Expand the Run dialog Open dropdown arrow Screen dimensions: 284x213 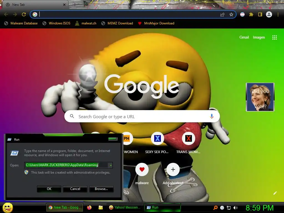click(110, 165)
